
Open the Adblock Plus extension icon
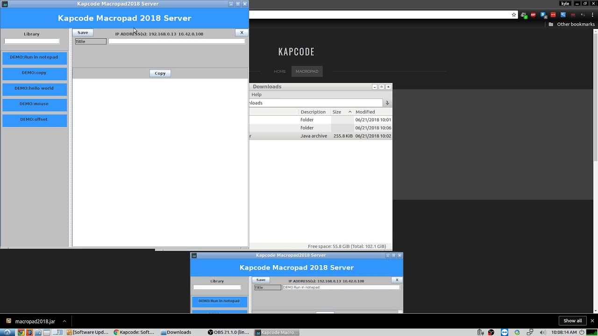(533, 15)
